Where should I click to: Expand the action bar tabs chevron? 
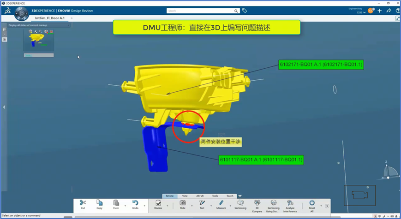pyautogui.click(x=240, y=196)
